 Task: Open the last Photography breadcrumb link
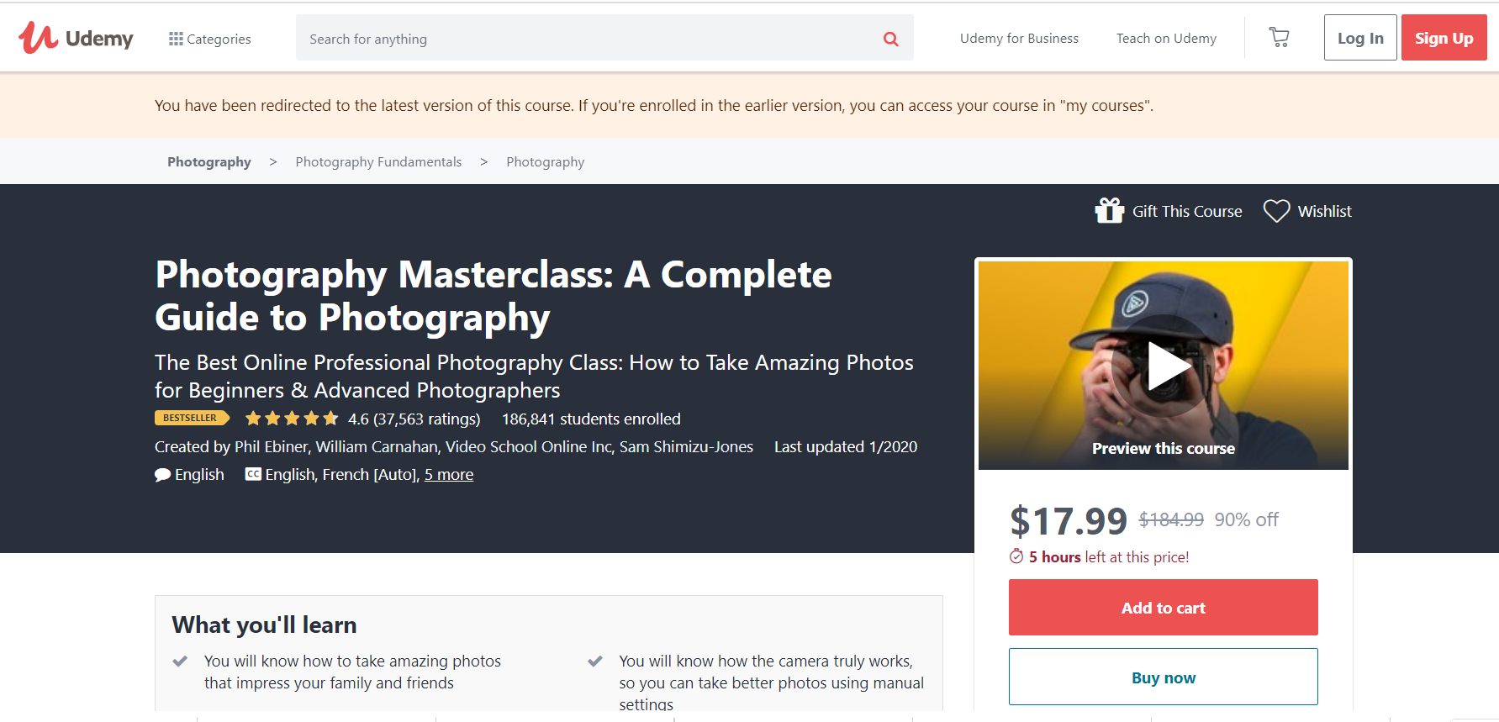[x=545, y=161]
